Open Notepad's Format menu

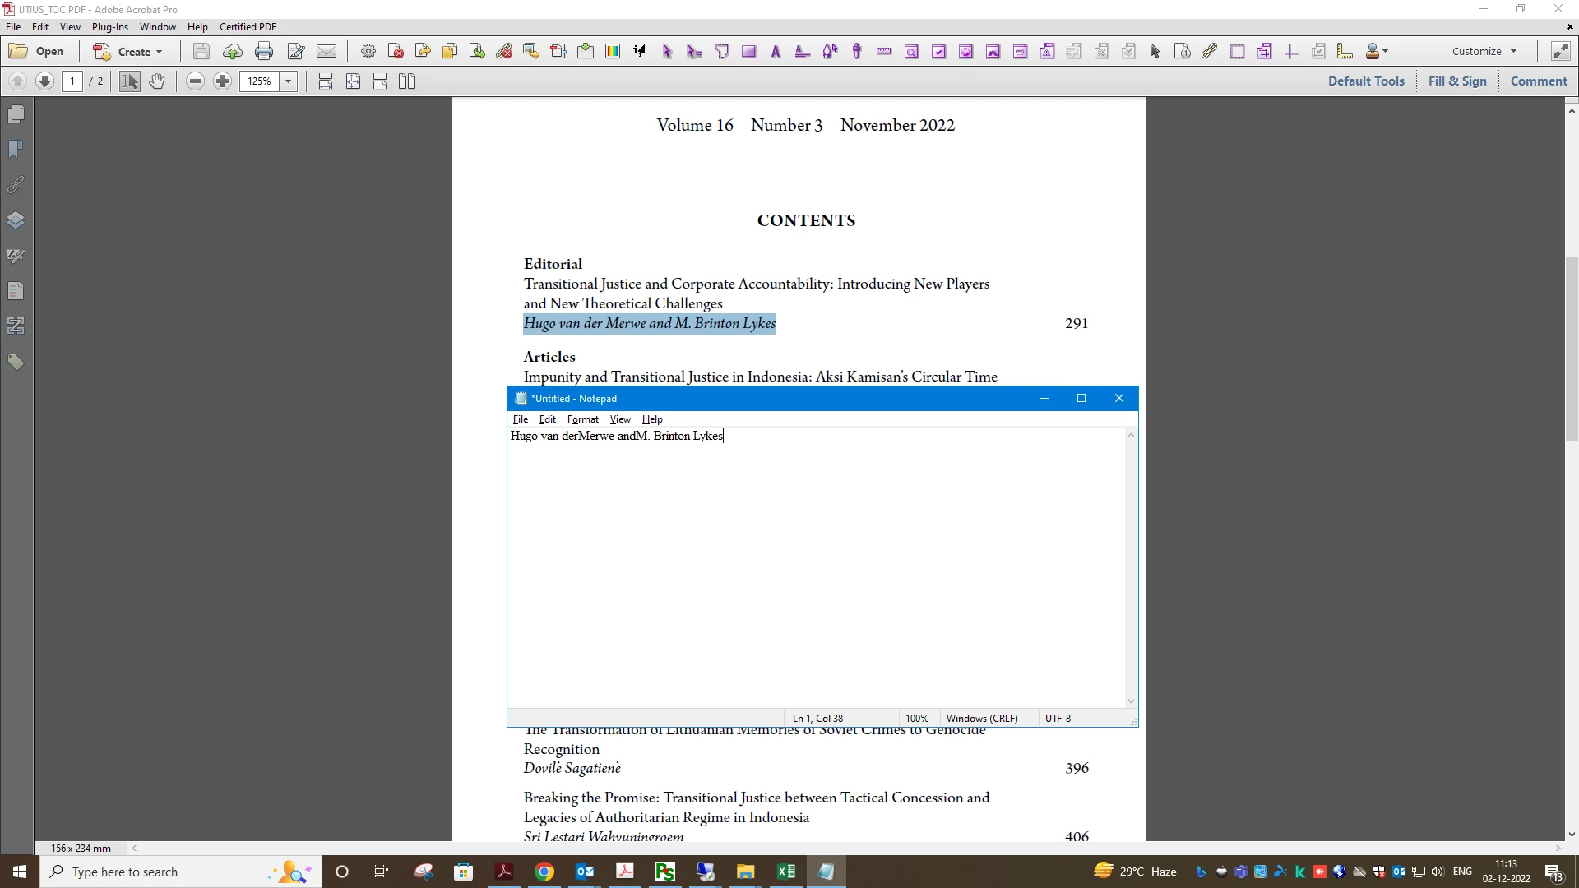[582, 419]
